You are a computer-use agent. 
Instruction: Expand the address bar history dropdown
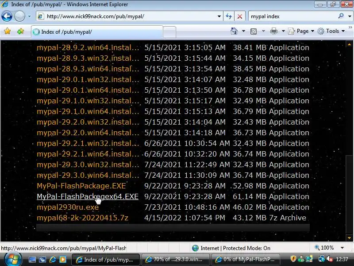point(219,16)
